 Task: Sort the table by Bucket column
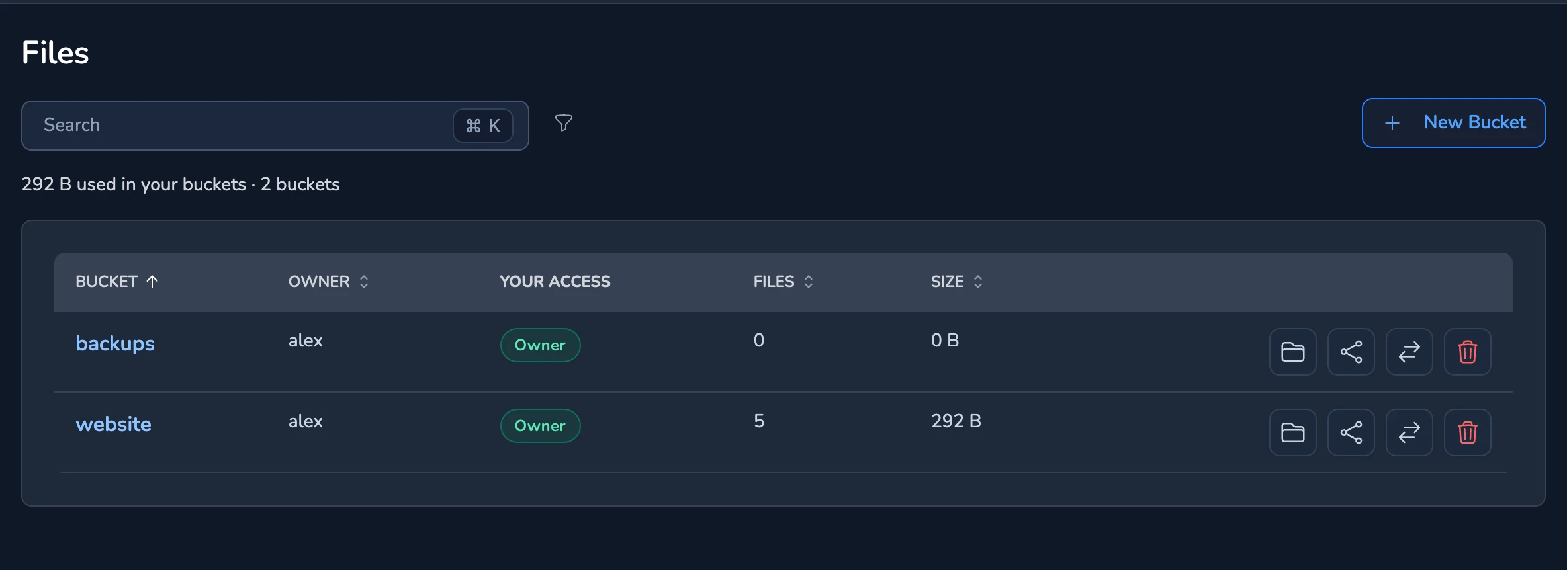pyautogui.click(x=117, y=282)
